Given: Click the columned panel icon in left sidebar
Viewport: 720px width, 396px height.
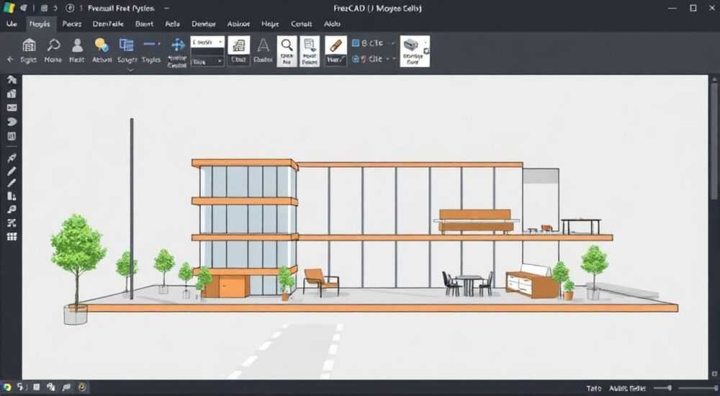Looking at the screenshot, I should click(12, 137).
